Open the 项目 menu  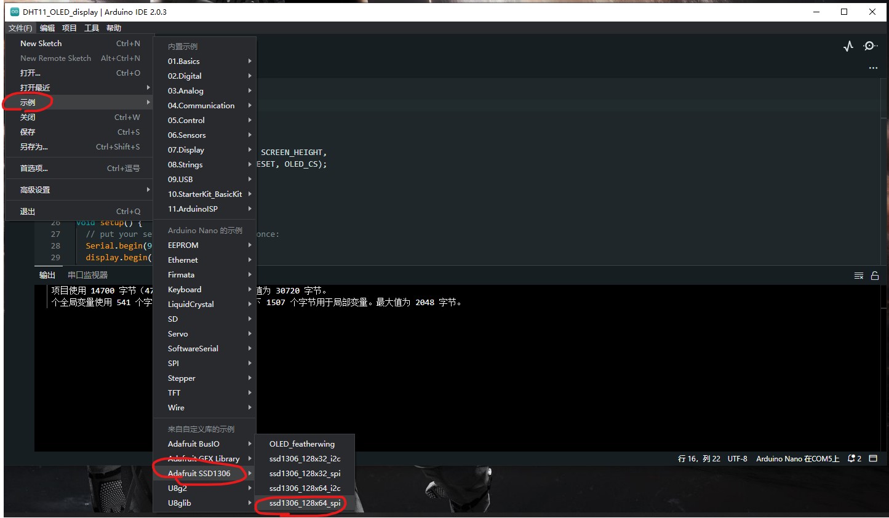pyautogui.click(x=70, y=28)
